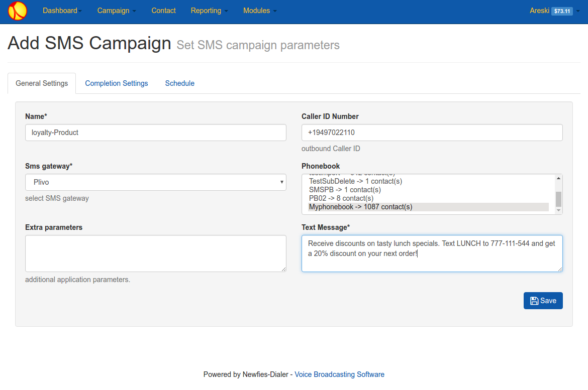
Task: Open the Modules dropdown menu
Action: tap(260, 11)
